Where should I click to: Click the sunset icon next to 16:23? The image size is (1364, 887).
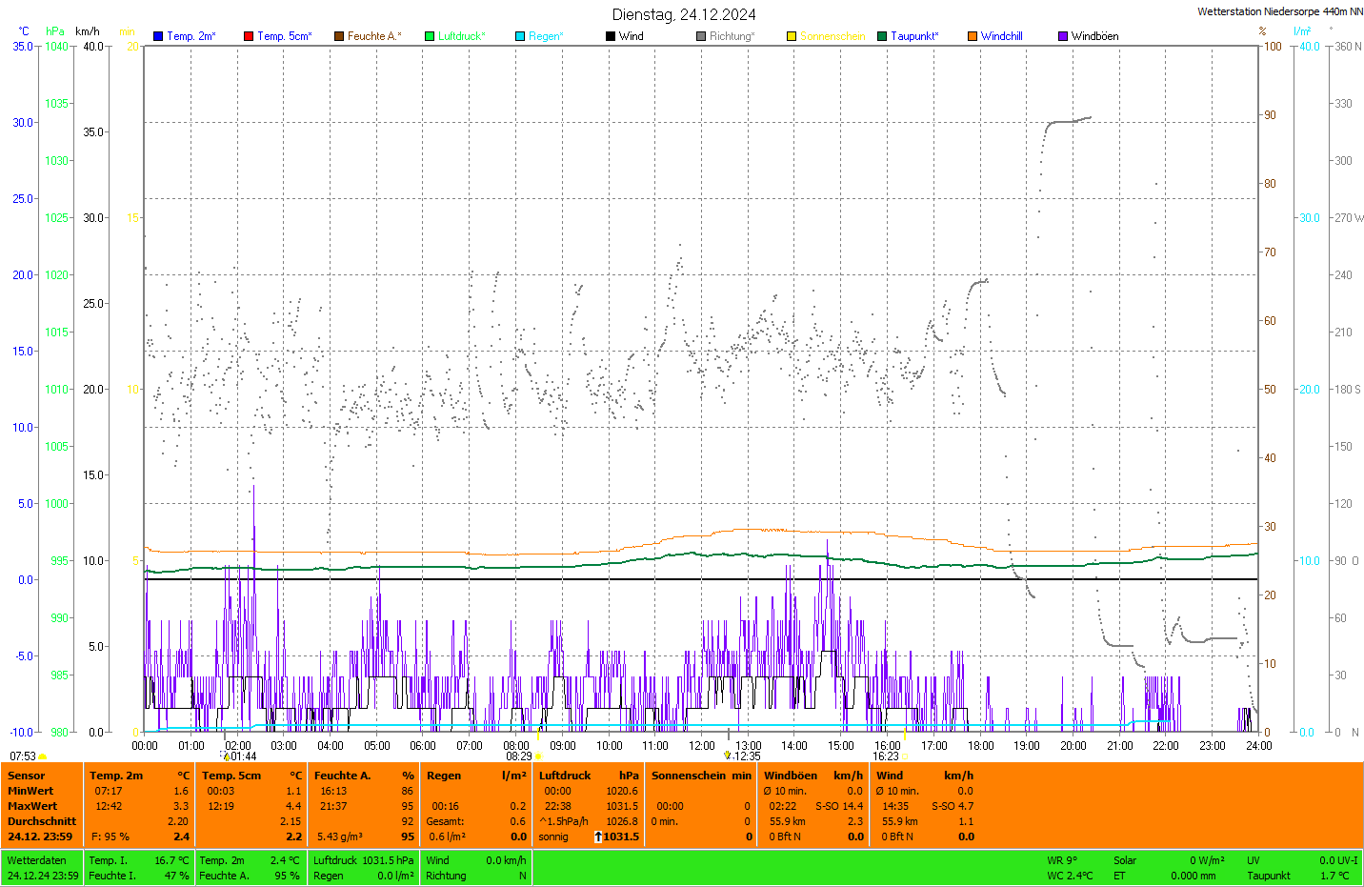click(905, 756)
